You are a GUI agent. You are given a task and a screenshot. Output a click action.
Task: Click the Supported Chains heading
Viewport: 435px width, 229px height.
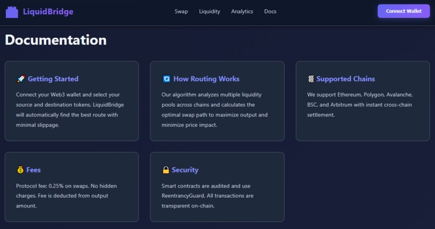(345, 79)
